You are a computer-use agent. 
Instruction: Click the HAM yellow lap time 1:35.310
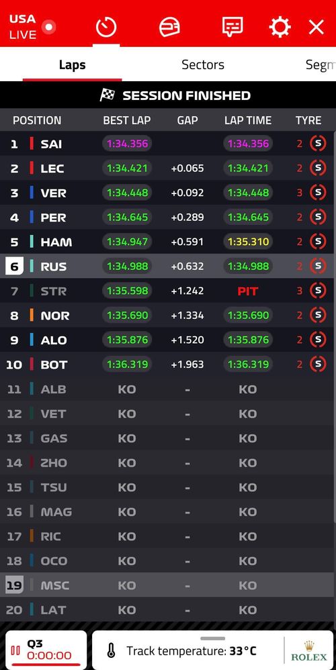(x=248, y=242)
